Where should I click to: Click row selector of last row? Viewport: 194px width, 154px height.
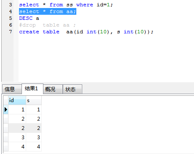6,147
